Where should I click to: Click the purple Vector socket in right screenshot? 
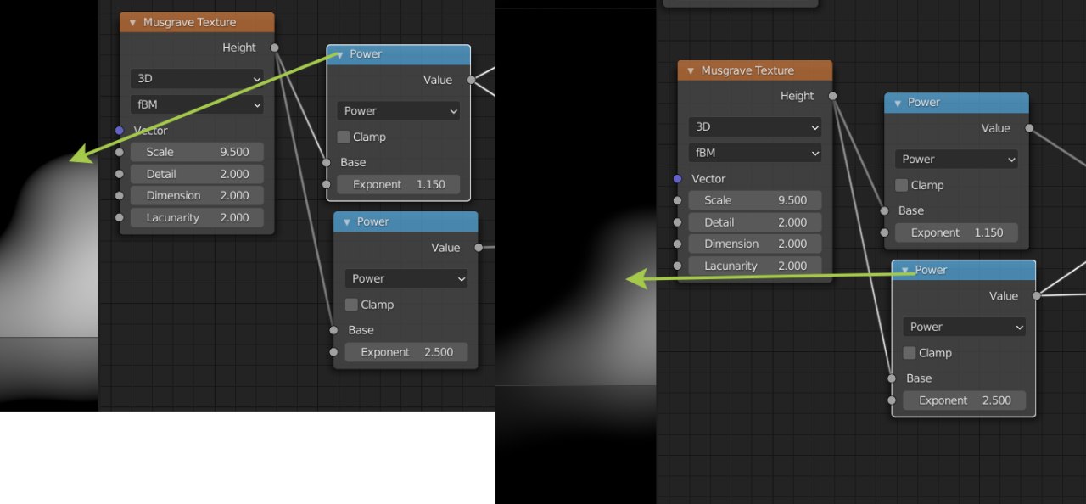[x=677, y=178]
